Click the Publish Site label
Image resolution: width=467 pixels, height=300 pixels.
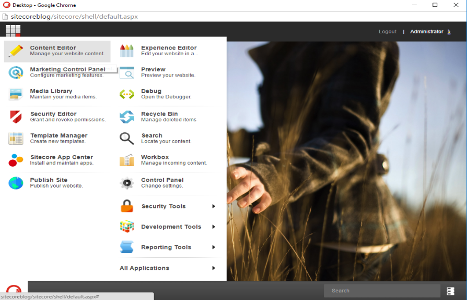tap(49, 180)
